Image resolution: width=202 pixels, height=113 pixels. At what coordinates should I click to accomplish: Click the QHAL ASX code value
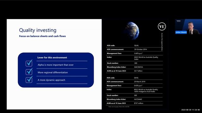click(x=136, y=78)
